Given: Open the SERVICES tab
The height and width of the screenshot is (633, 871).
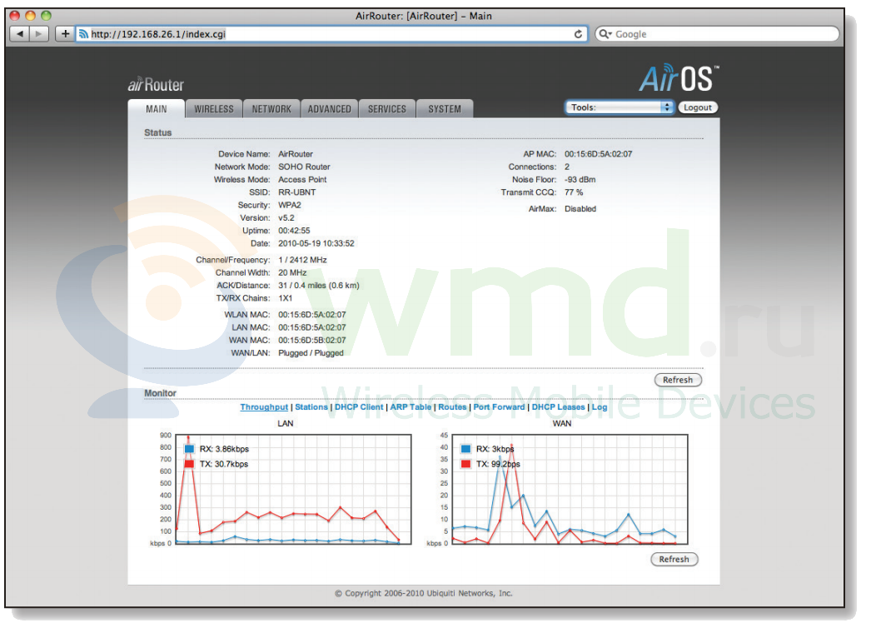Looking at the screenshot, I should pos(387,109).
